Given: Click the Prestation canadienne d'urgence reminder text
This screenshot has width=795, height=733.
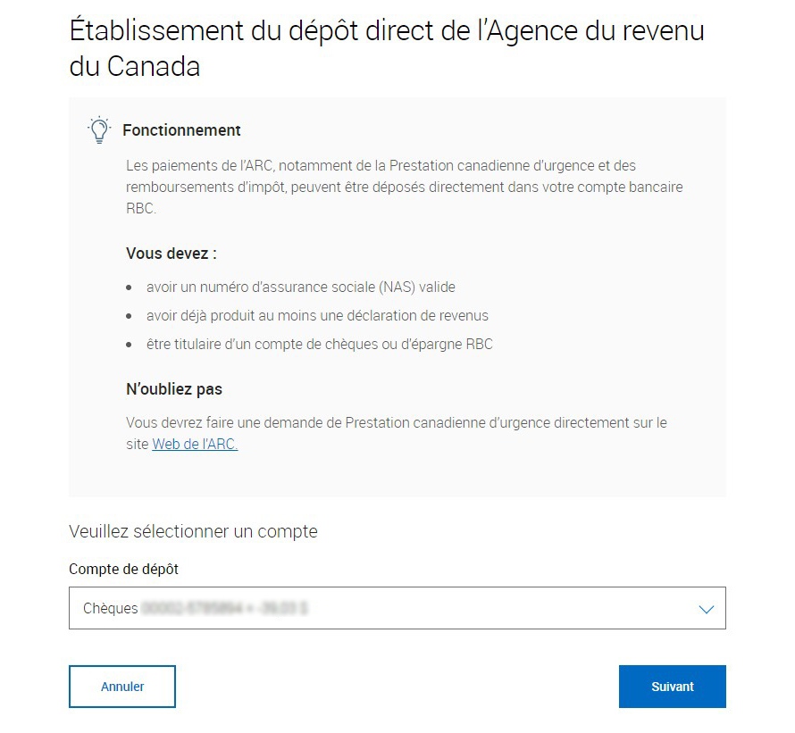Looking at the screenshot, I should coord(396,433).
